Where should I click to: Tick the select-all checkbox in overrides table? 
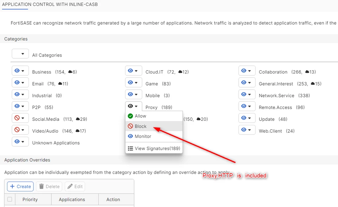10,199
